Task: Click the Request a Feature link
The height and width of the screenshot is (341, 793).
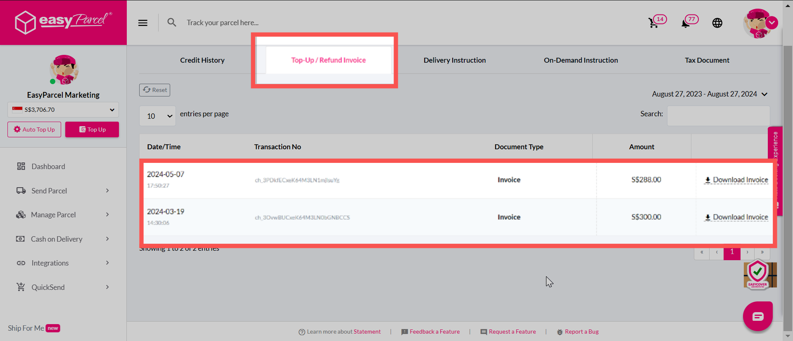Action: coord(512,332)
